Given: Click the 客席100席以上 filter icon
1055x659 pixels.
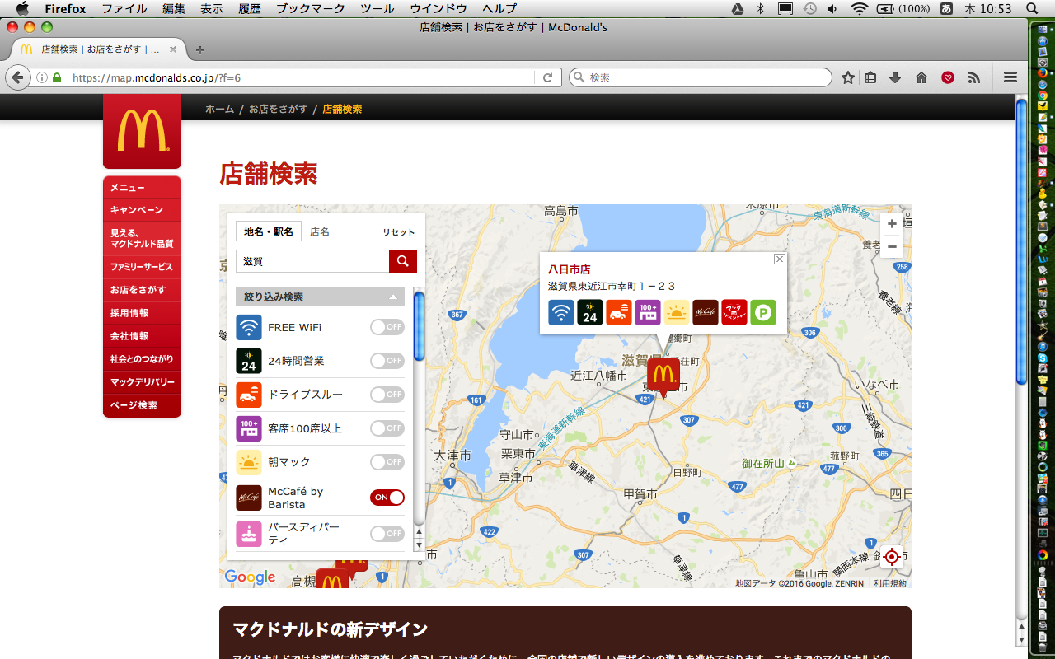Looking at the screenshot, I should (249, 428).
